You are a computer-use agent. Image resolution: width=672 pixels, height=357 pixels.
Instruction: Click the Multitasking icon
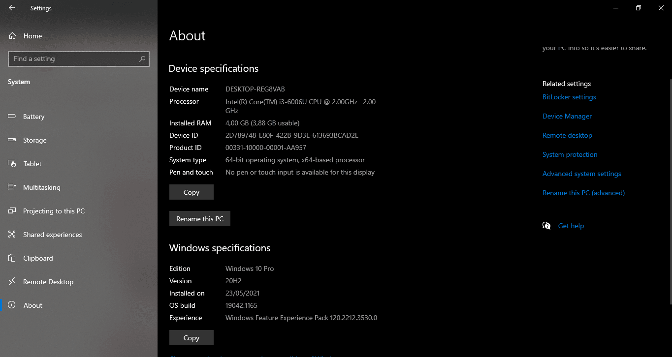tap(12, 187)
